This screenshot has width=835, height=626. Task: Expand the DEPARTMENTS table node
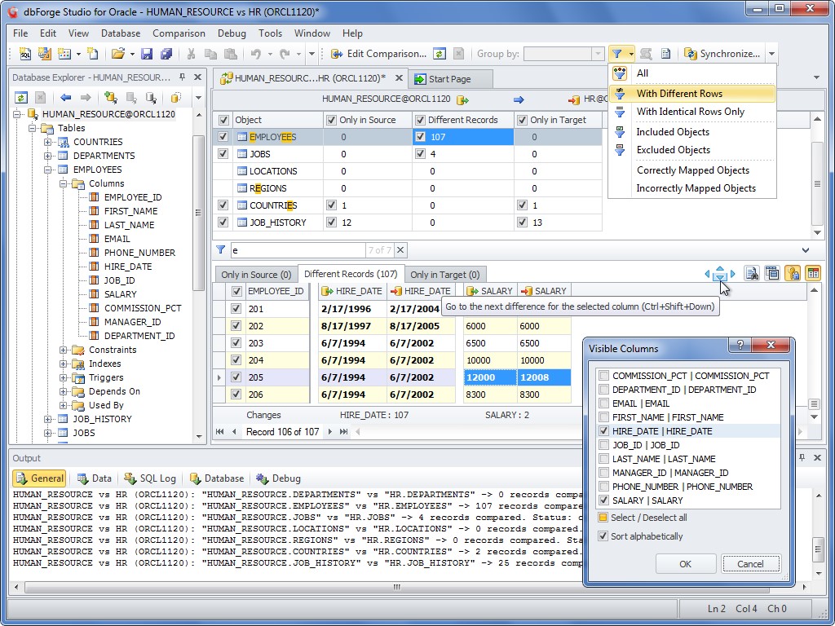pyautogui.click(x=48, y=156)
